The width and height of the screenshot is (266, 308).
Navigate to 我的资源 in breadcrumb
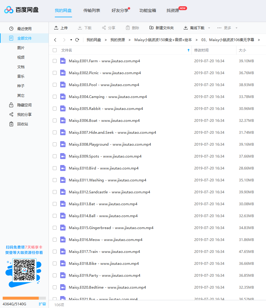click(x=118, y=40)
